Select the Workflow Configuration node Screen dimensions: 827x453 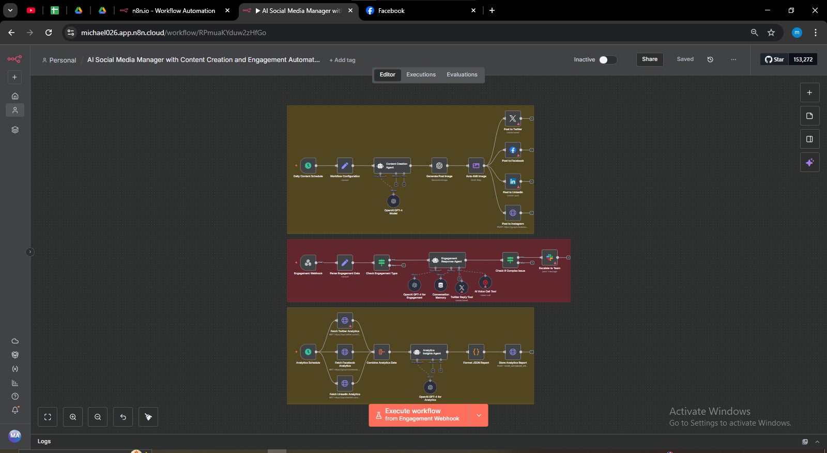coord(345,166)
